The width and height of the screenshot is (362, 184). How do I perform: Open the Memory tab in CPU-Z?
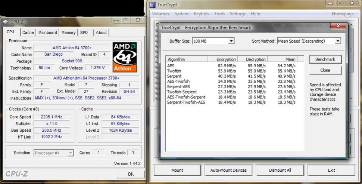[68, 33]
